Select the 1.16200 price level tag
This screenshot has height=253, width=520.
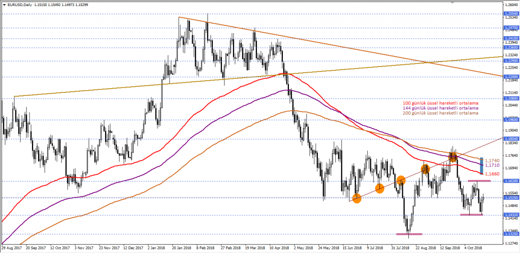point(511,181)
